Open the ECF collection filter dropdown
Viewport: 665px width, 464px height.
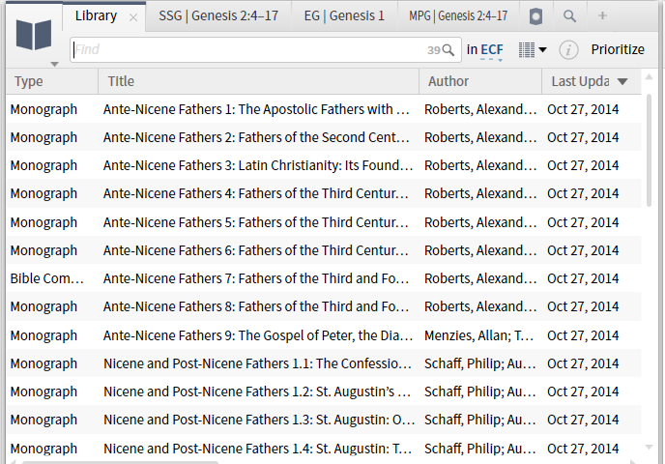point(492,50)
